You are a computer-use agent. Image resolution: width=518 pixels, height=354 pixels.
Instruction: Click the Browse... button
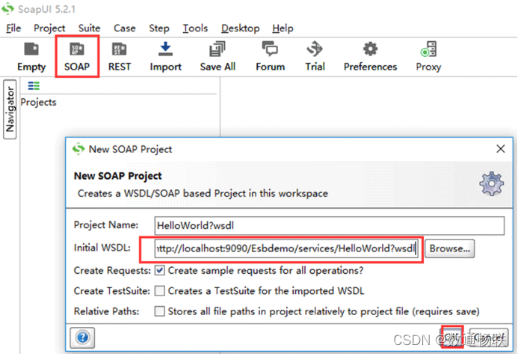pos(450,248)
